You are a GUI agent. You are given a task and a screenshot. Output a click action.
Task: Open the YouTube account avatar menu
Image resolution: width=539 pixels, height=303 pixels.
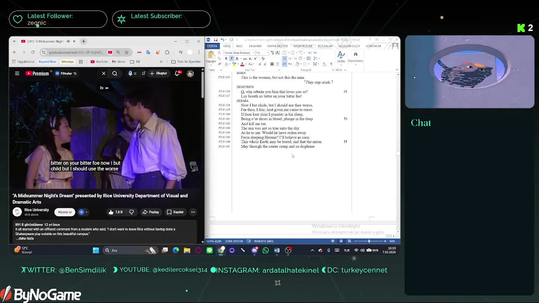click(x=190, y=73)
